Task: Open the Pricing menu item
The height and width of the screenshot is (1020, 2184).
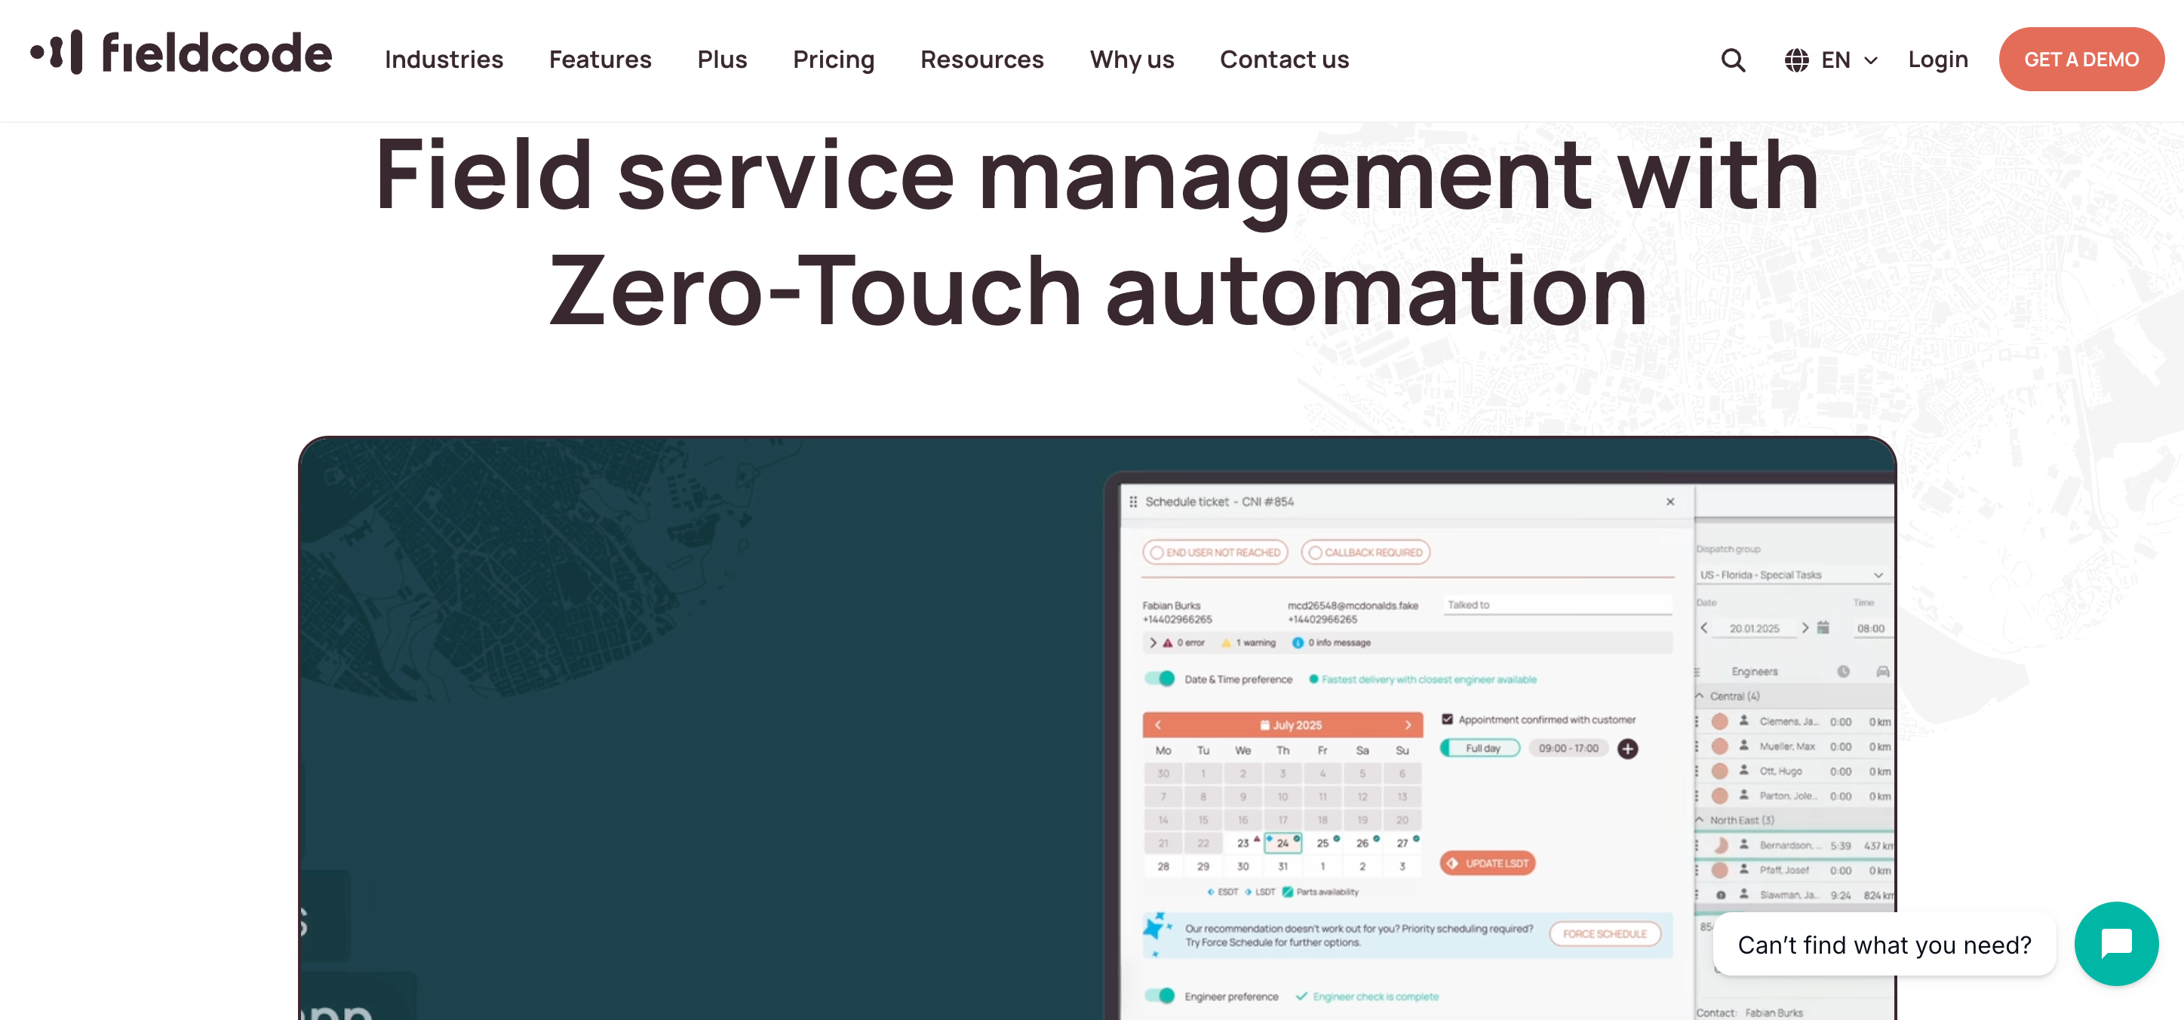Action: 833,60
